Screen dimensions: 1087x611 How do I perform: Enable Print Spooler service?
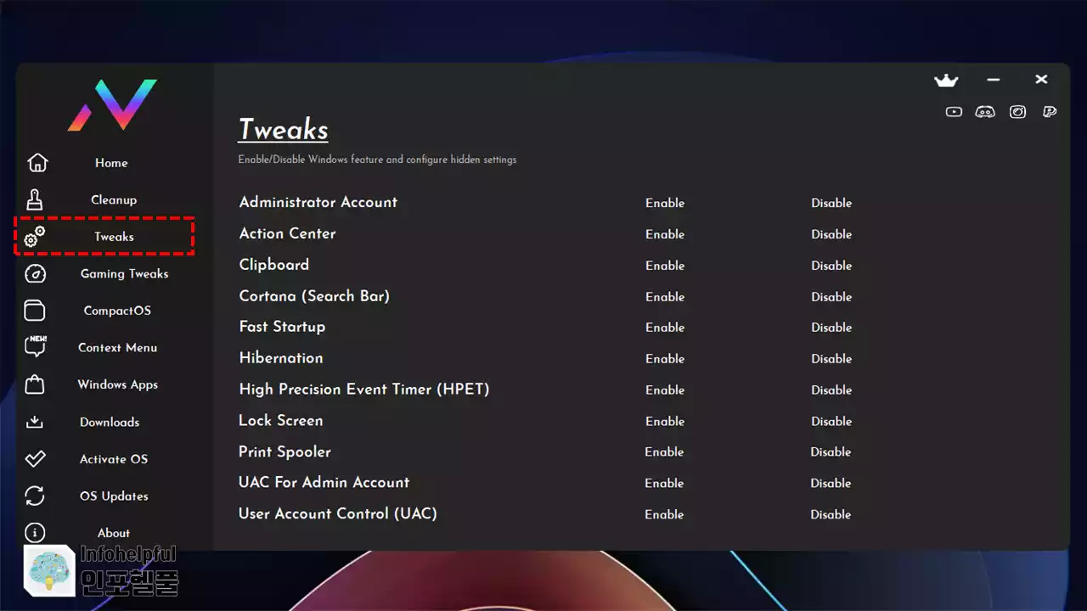coord(664,451)
